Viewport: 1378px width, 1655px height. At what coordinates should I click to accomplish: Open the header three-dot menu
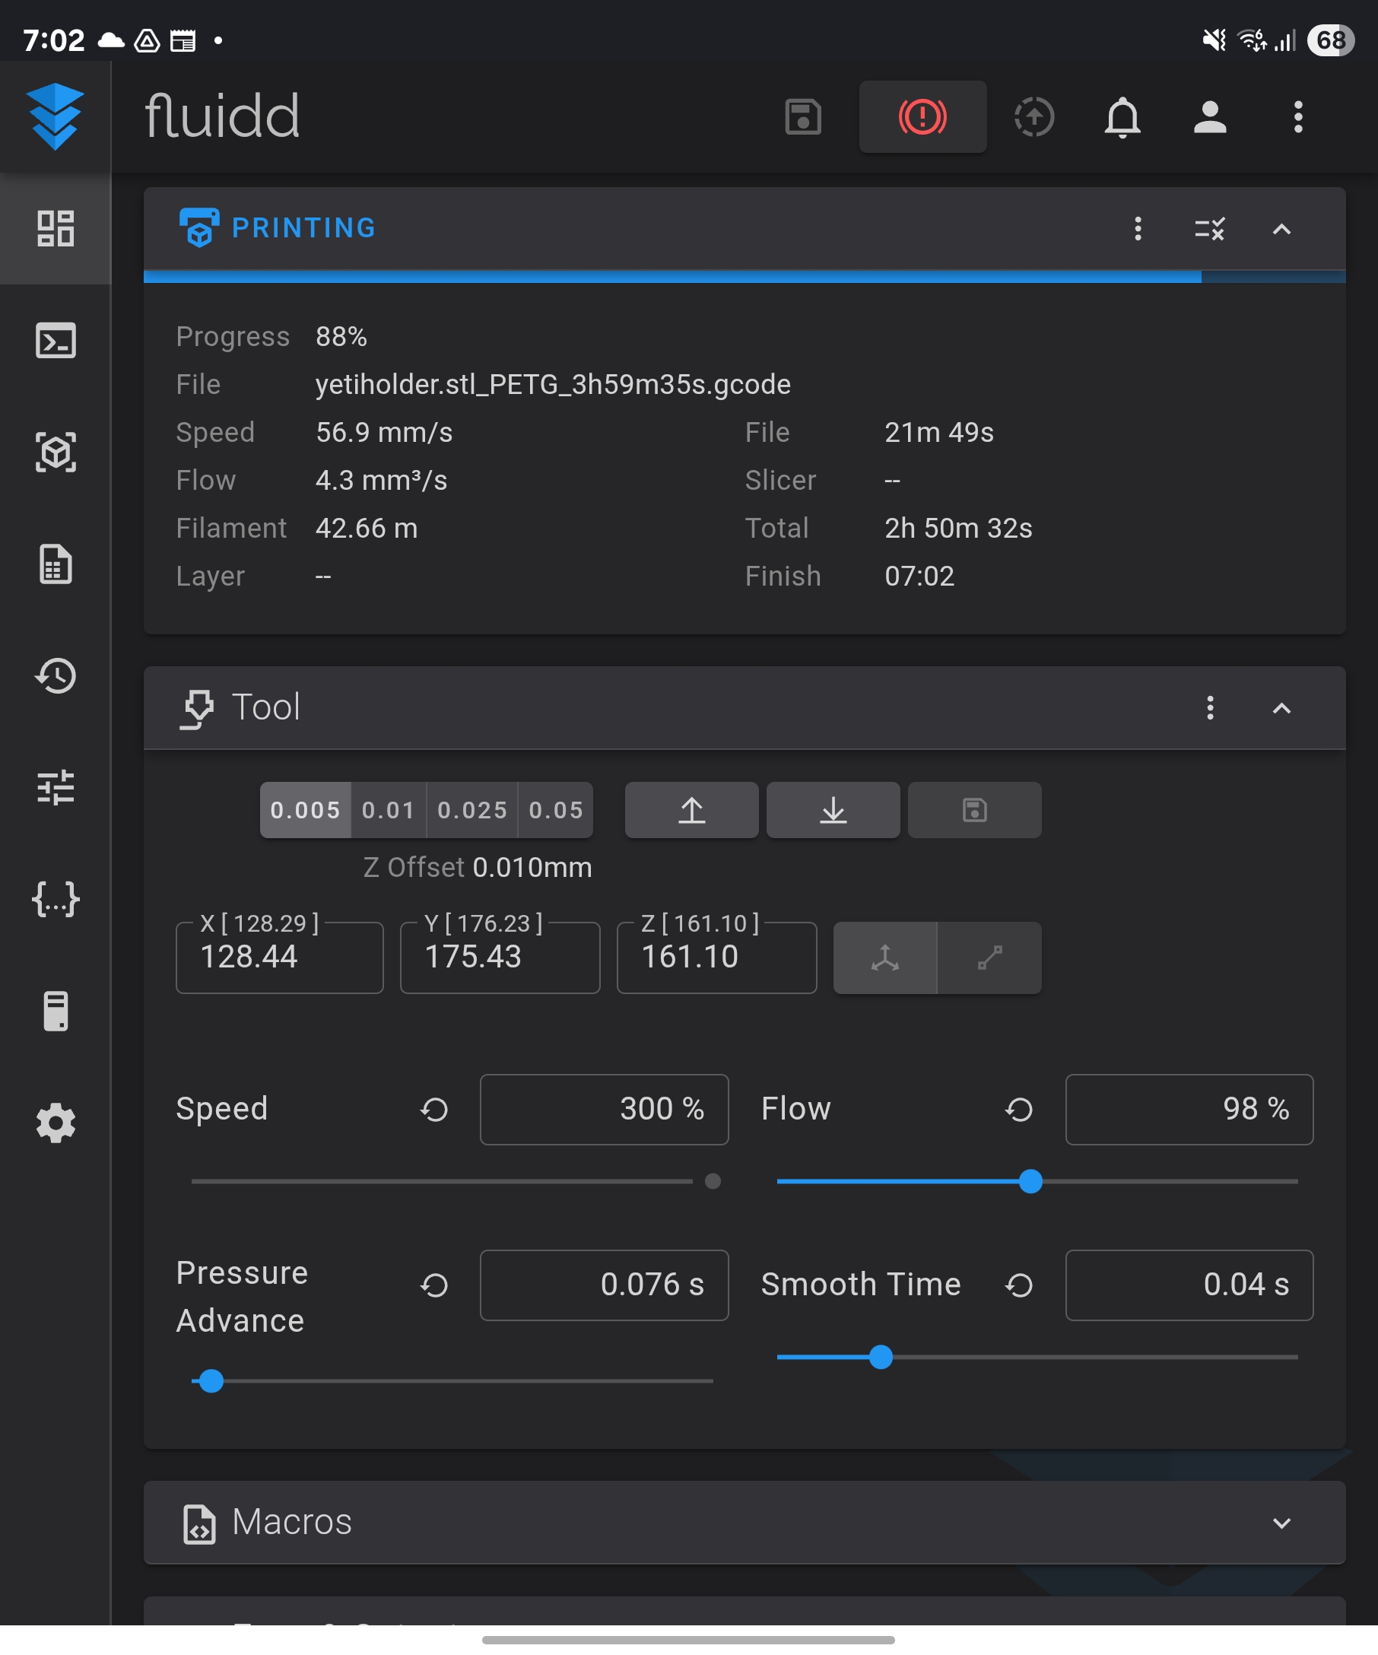1297,116
